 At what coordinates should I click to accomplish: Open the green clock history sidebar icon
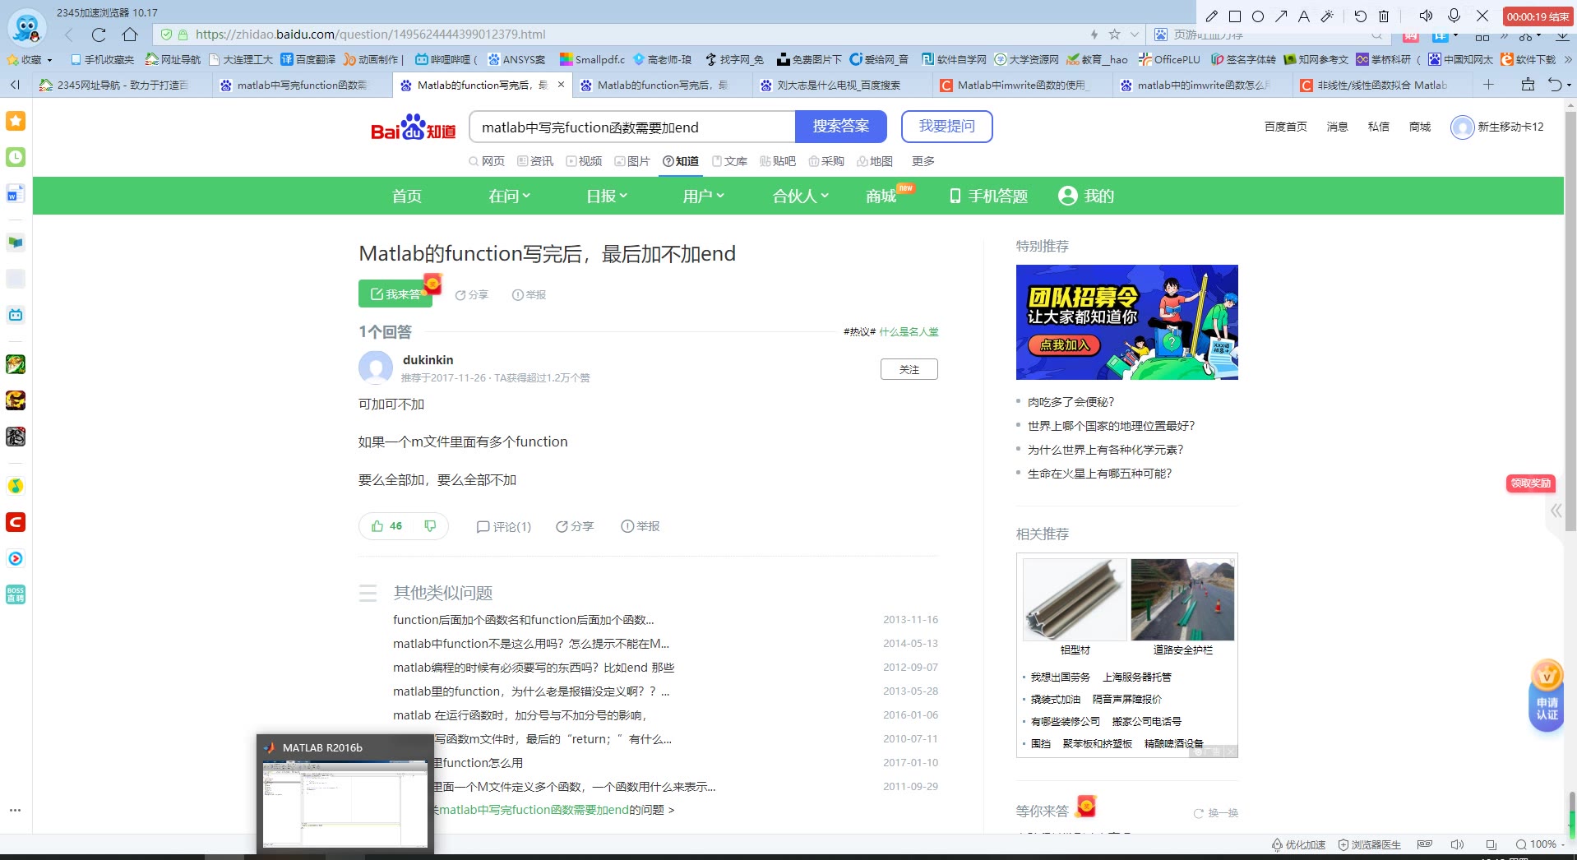click(x=16, y=157)
